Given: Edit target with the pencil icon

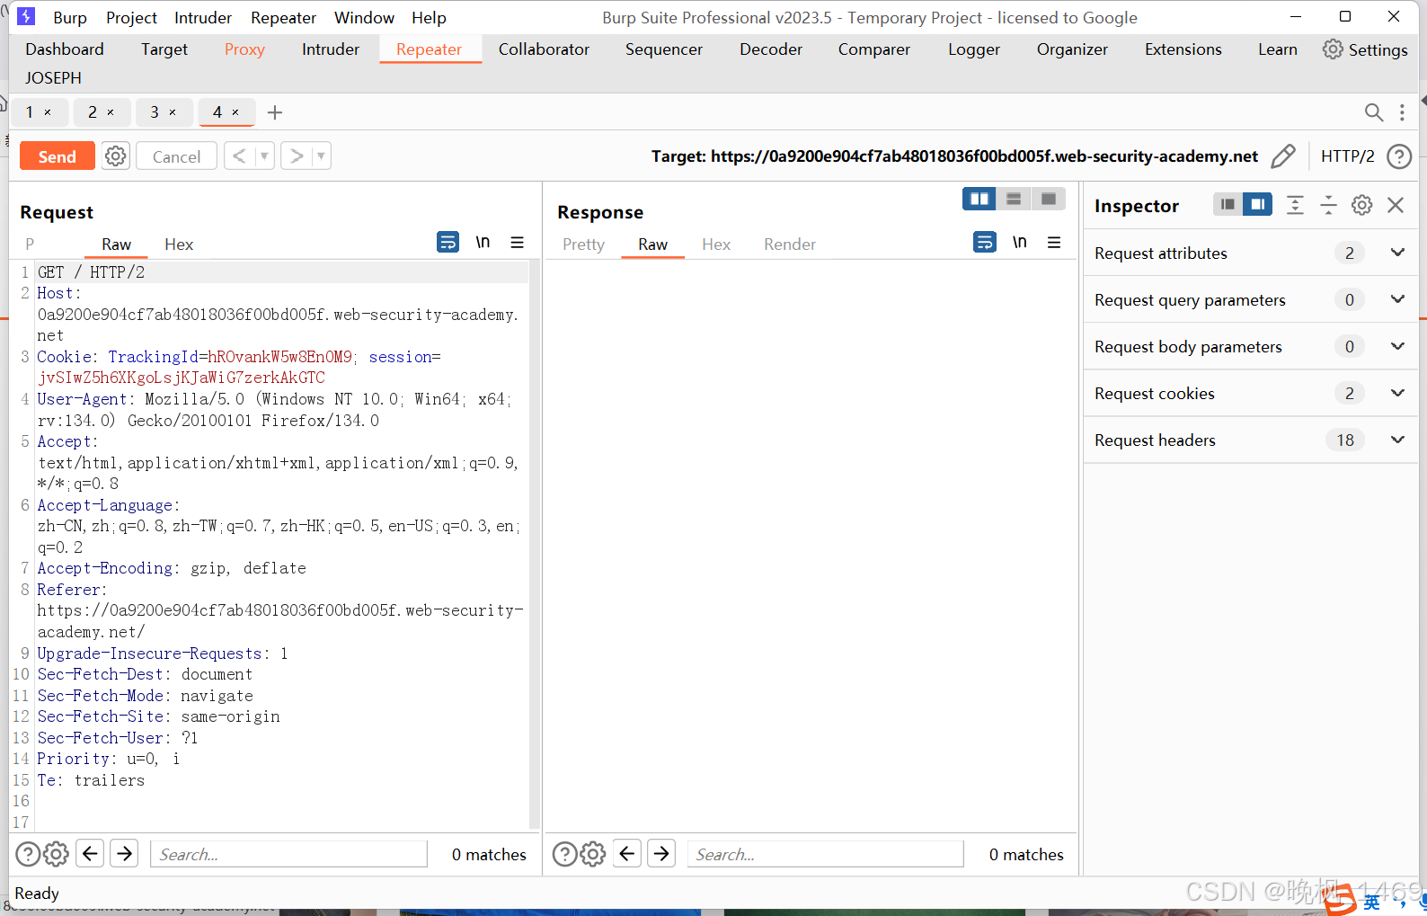Looking at the screenshot, I should click(x=1283, y=156).
